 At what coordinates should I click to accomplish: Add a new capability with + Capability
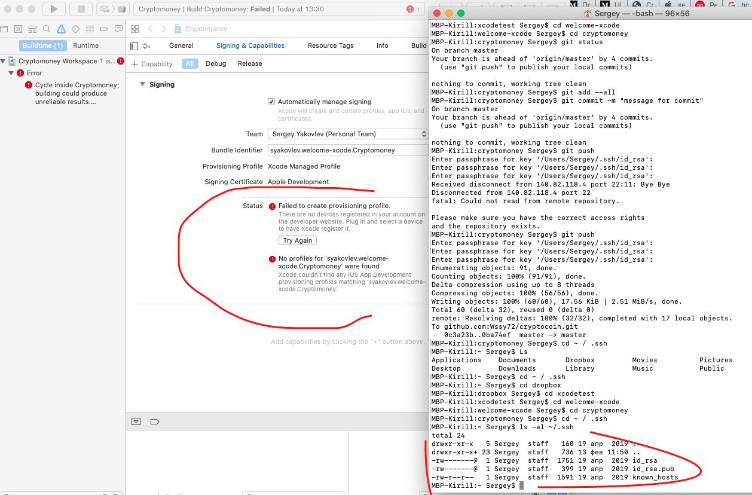152,64
